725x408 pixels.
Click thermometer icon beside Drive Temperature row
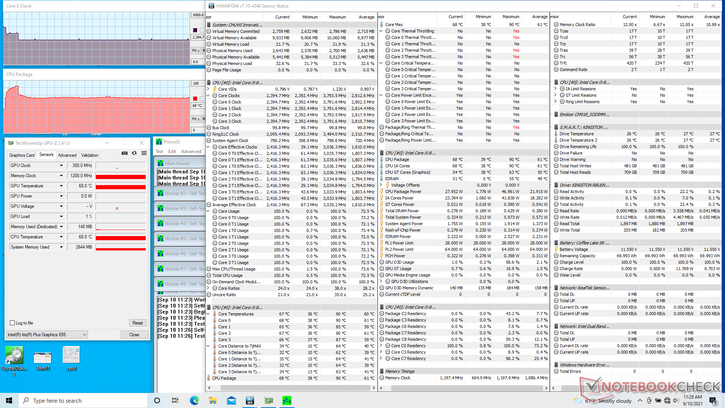coord(556,134)
